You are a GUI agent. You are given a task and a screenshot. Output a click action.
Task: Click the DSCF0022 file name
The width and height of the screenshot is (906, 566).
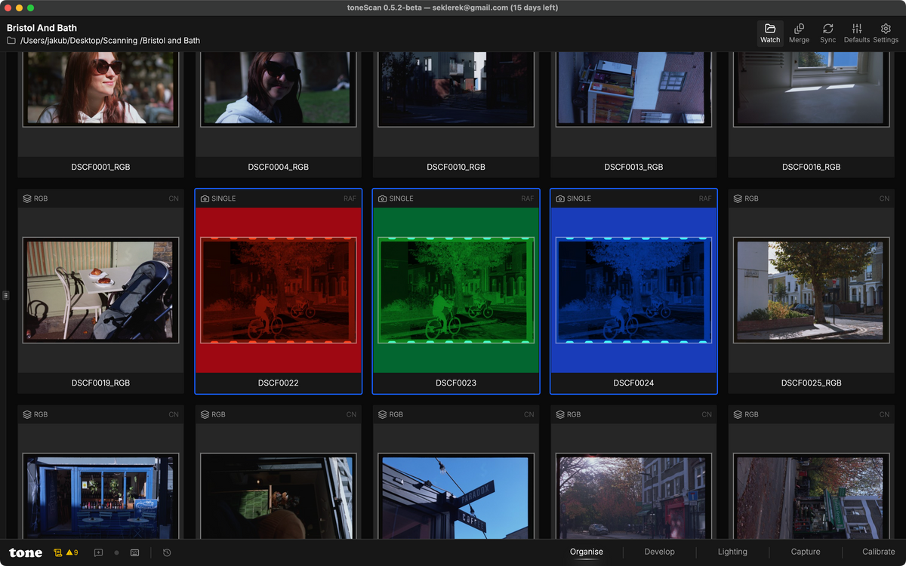click(279, 383)
